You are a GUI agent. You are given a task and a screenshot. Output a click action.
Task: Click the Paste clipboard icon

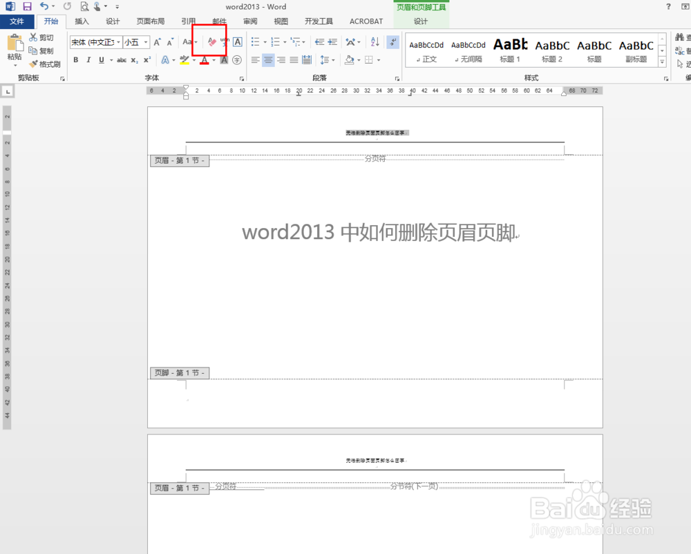15,43
